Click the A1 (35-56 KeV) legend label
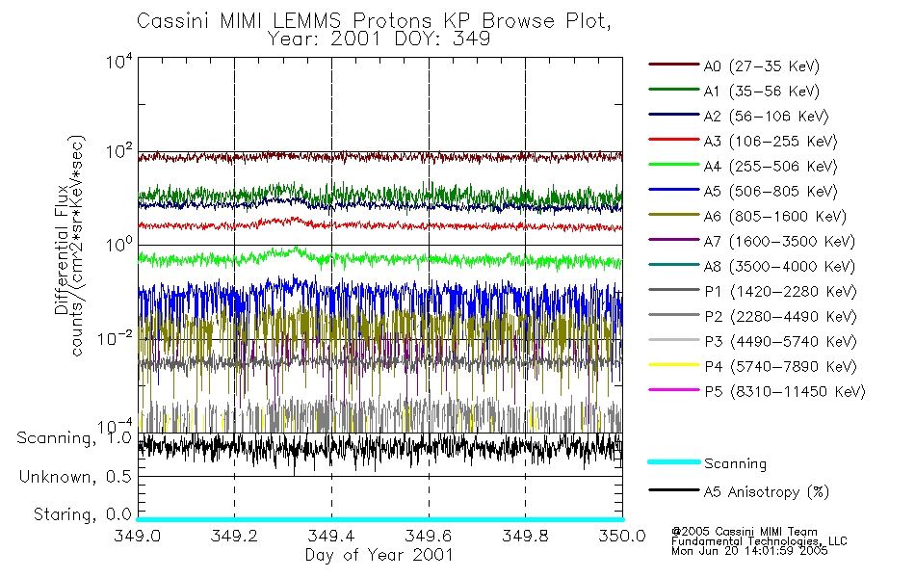This screenshot has width=915, height=578. pyautogui.click(x=762, y=92)
